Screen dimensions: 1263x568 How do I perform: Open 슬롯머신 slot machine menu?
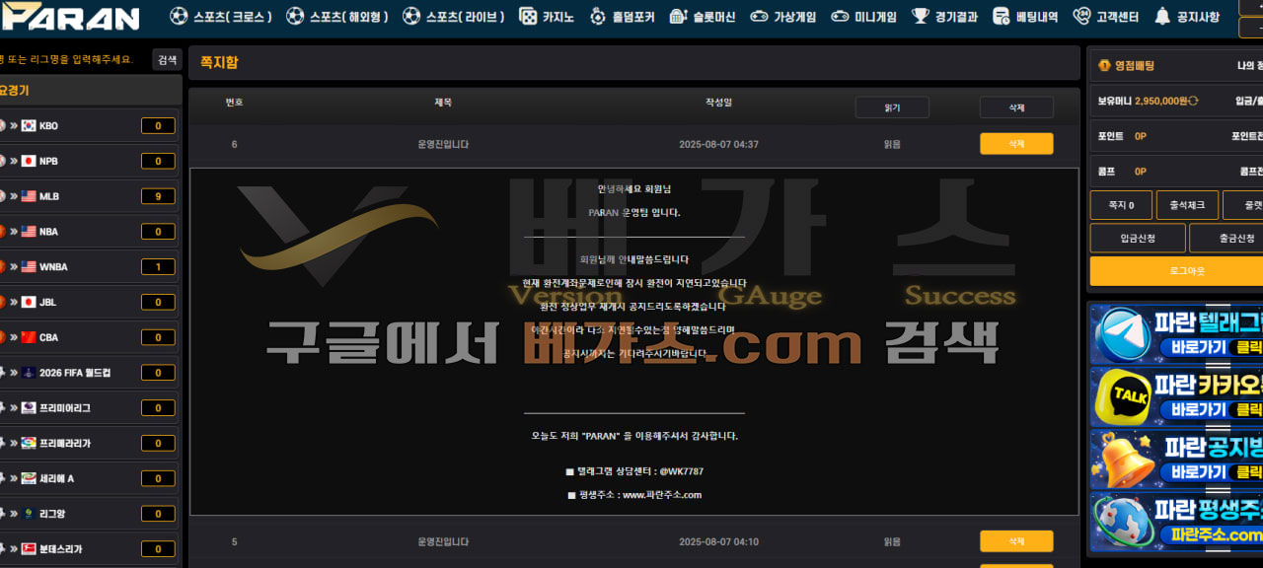coord(702,17)
